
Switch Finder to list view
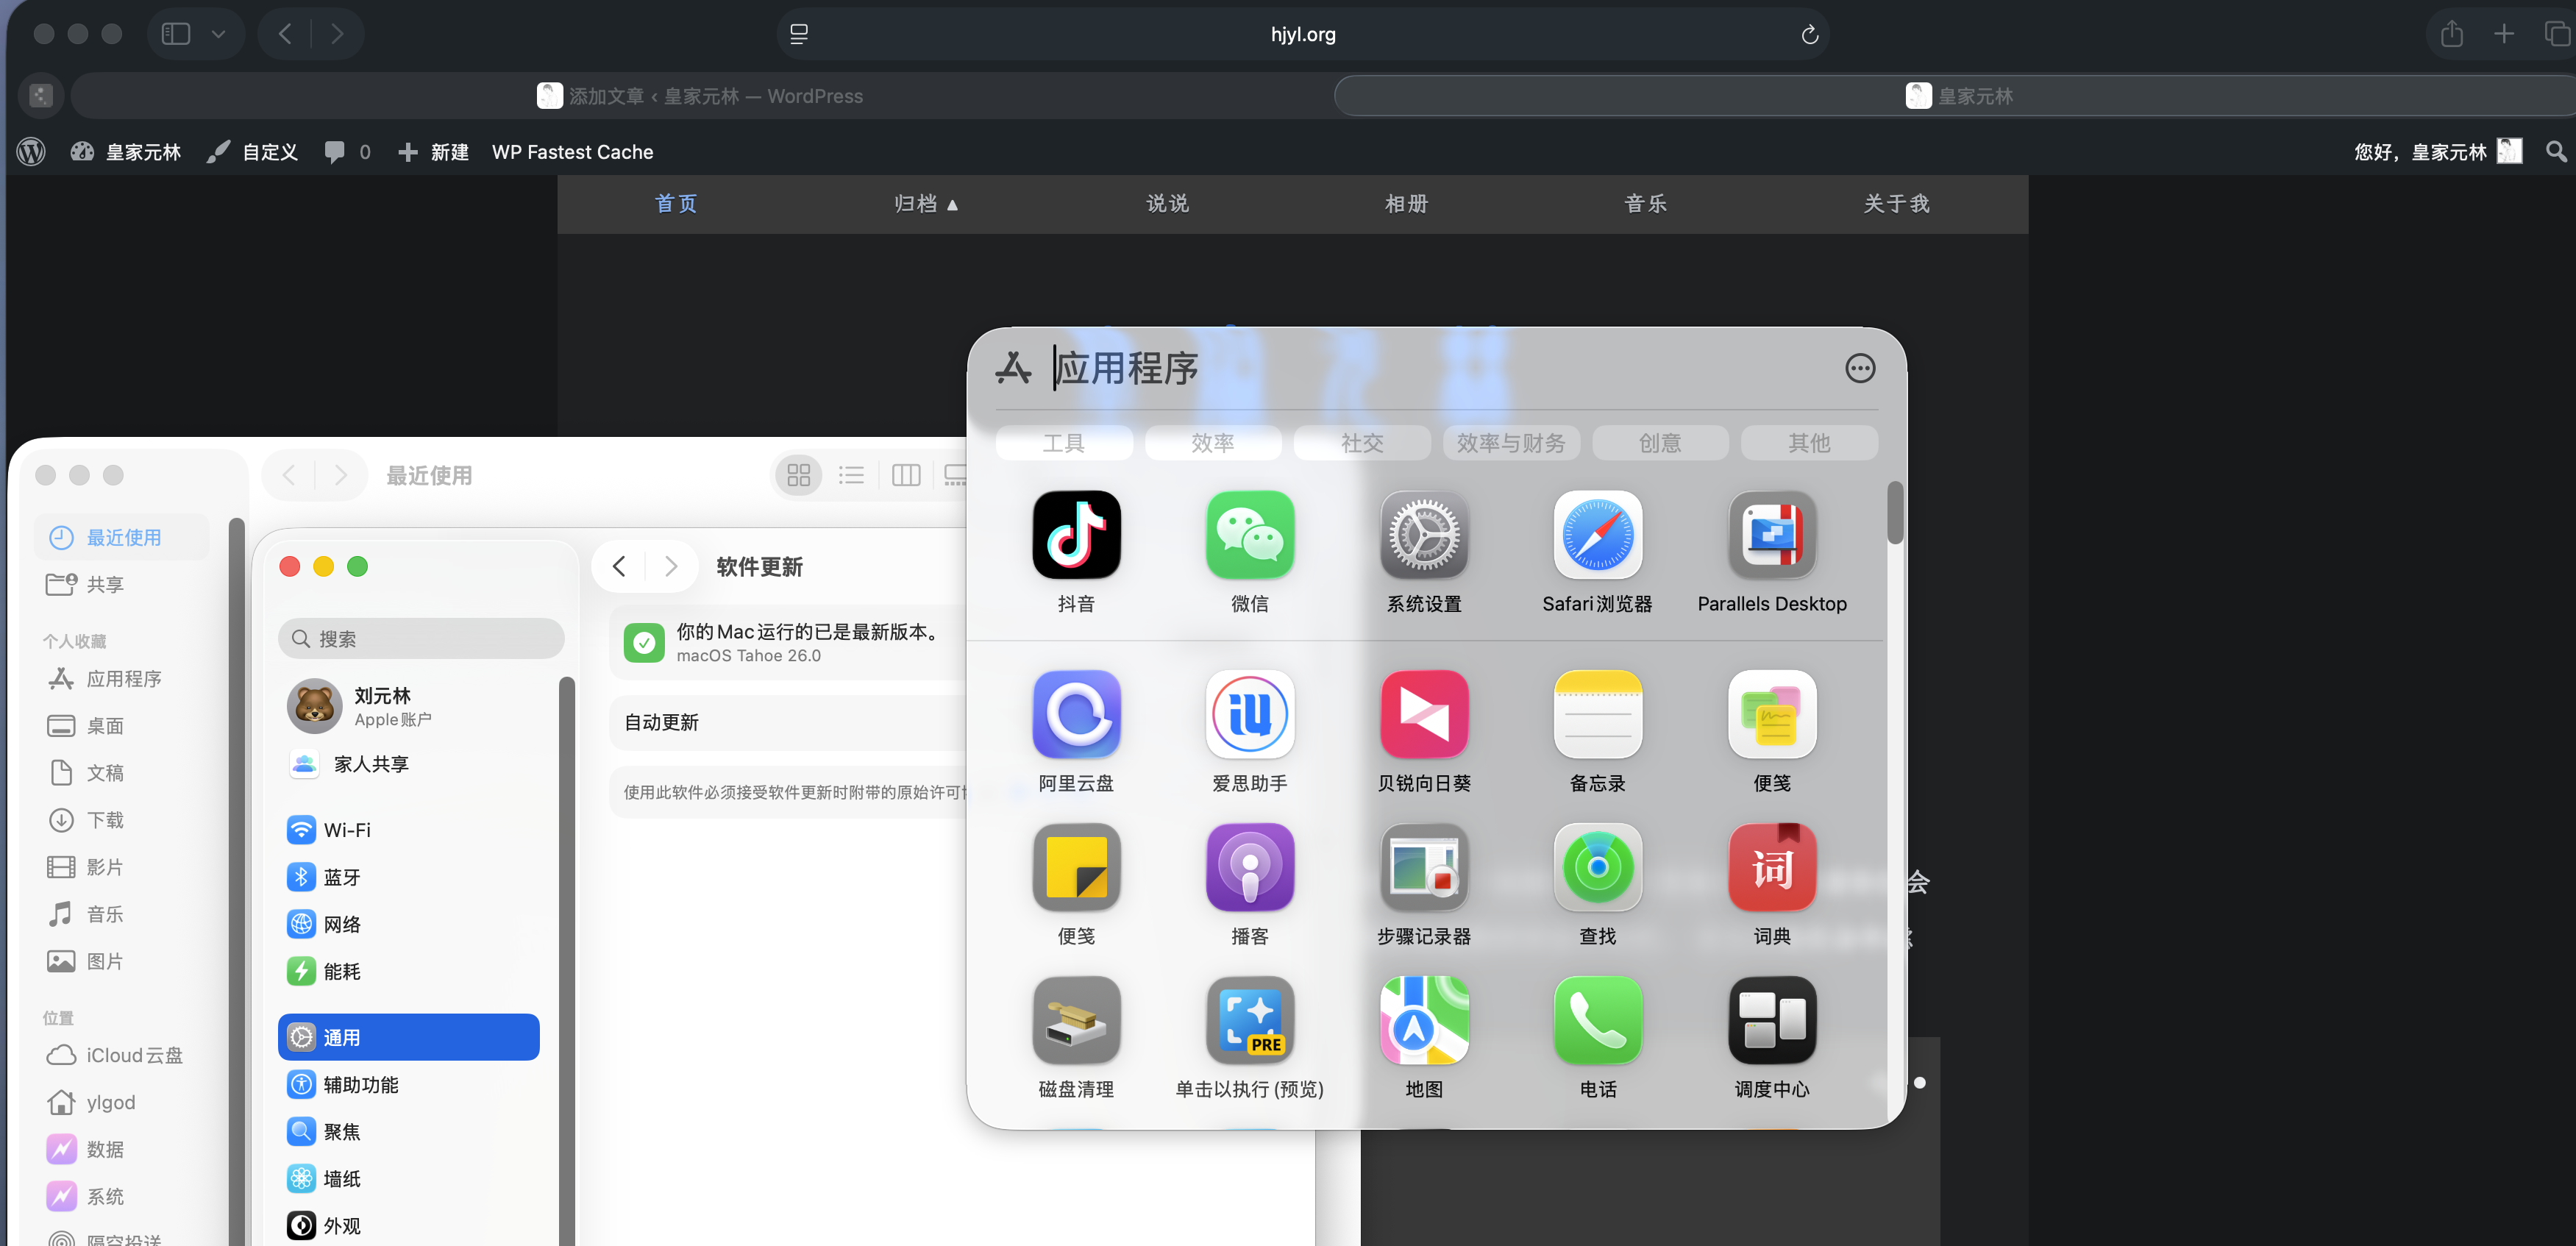pos(851,475)
